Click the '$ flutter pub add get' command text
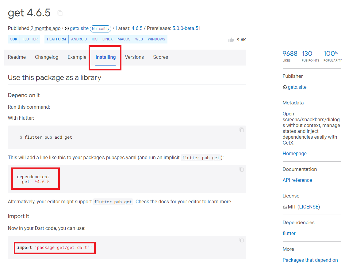 tap(46, 137)
